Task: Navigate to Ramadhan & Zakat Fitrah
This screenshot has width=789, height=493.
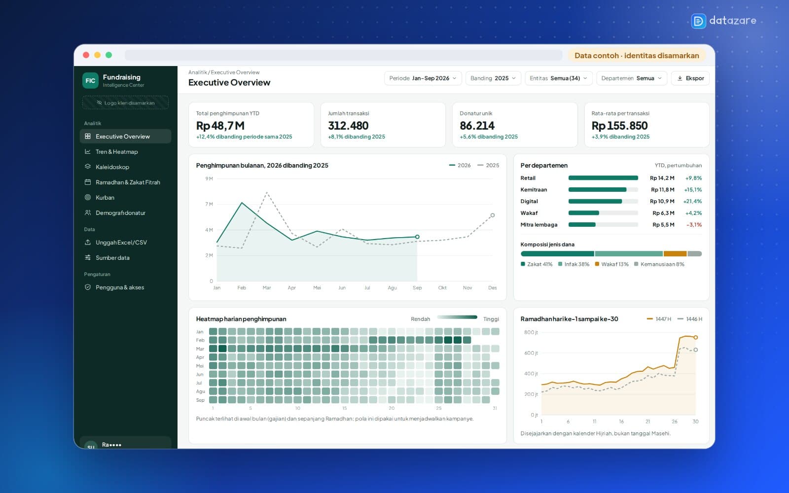Action: pyautogui.click(x=125, y=182)
